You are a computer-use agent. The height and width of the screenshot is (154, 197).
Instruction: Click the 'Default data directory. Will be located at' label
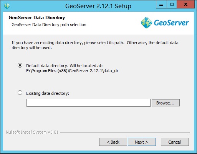click(65, 66)
